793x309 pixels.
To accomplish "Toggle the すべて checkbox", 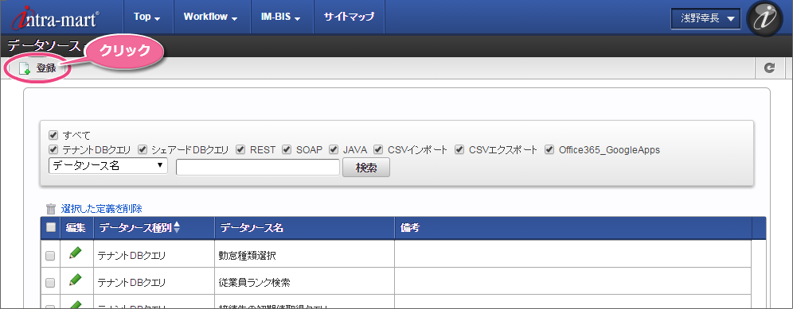I will [x=53, y=135].
